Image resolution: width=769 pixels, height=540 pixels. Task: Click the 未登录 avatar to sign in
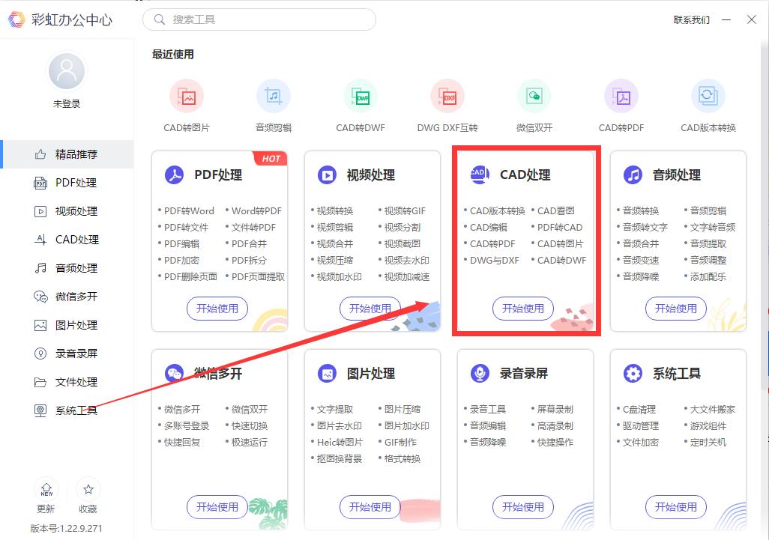click(66, 70)
